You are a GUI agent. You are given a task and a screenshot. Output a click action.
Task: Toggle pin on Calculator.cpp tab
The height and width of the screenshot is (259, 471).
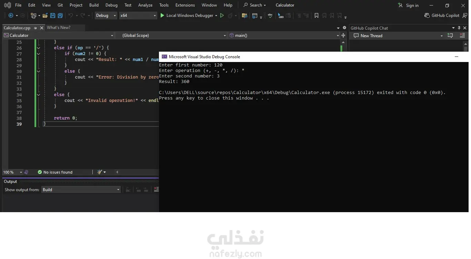pyautogui.click(x=35, y=28)
